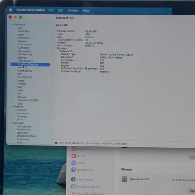The width and height of the screenshot is (195, 195).
Task: Click Hardware in the path bar
Action: tap(93, 143)
